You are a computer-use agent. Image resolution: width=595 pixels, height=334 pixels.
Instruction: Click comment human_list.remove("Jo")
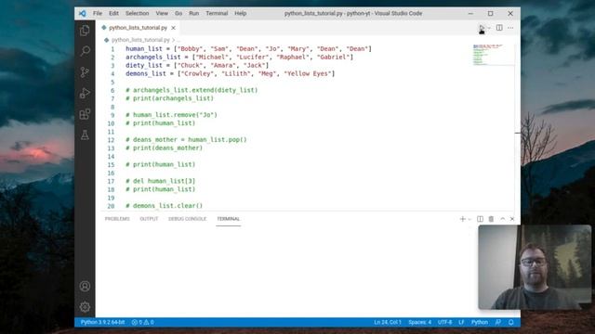171,115
